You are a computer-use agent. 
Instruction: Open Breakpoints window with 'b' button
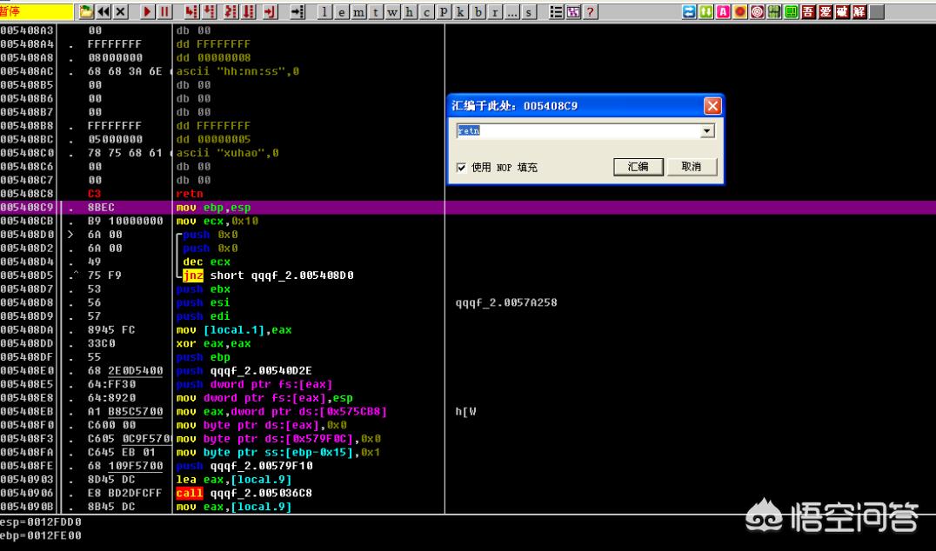pos(478,12)
